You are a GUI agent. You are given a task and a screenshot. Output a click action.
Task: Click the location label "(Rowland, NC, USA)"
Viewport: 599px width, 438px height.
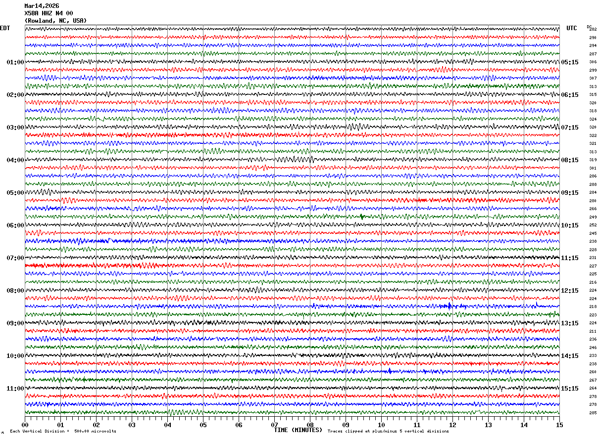coord(55,21)
